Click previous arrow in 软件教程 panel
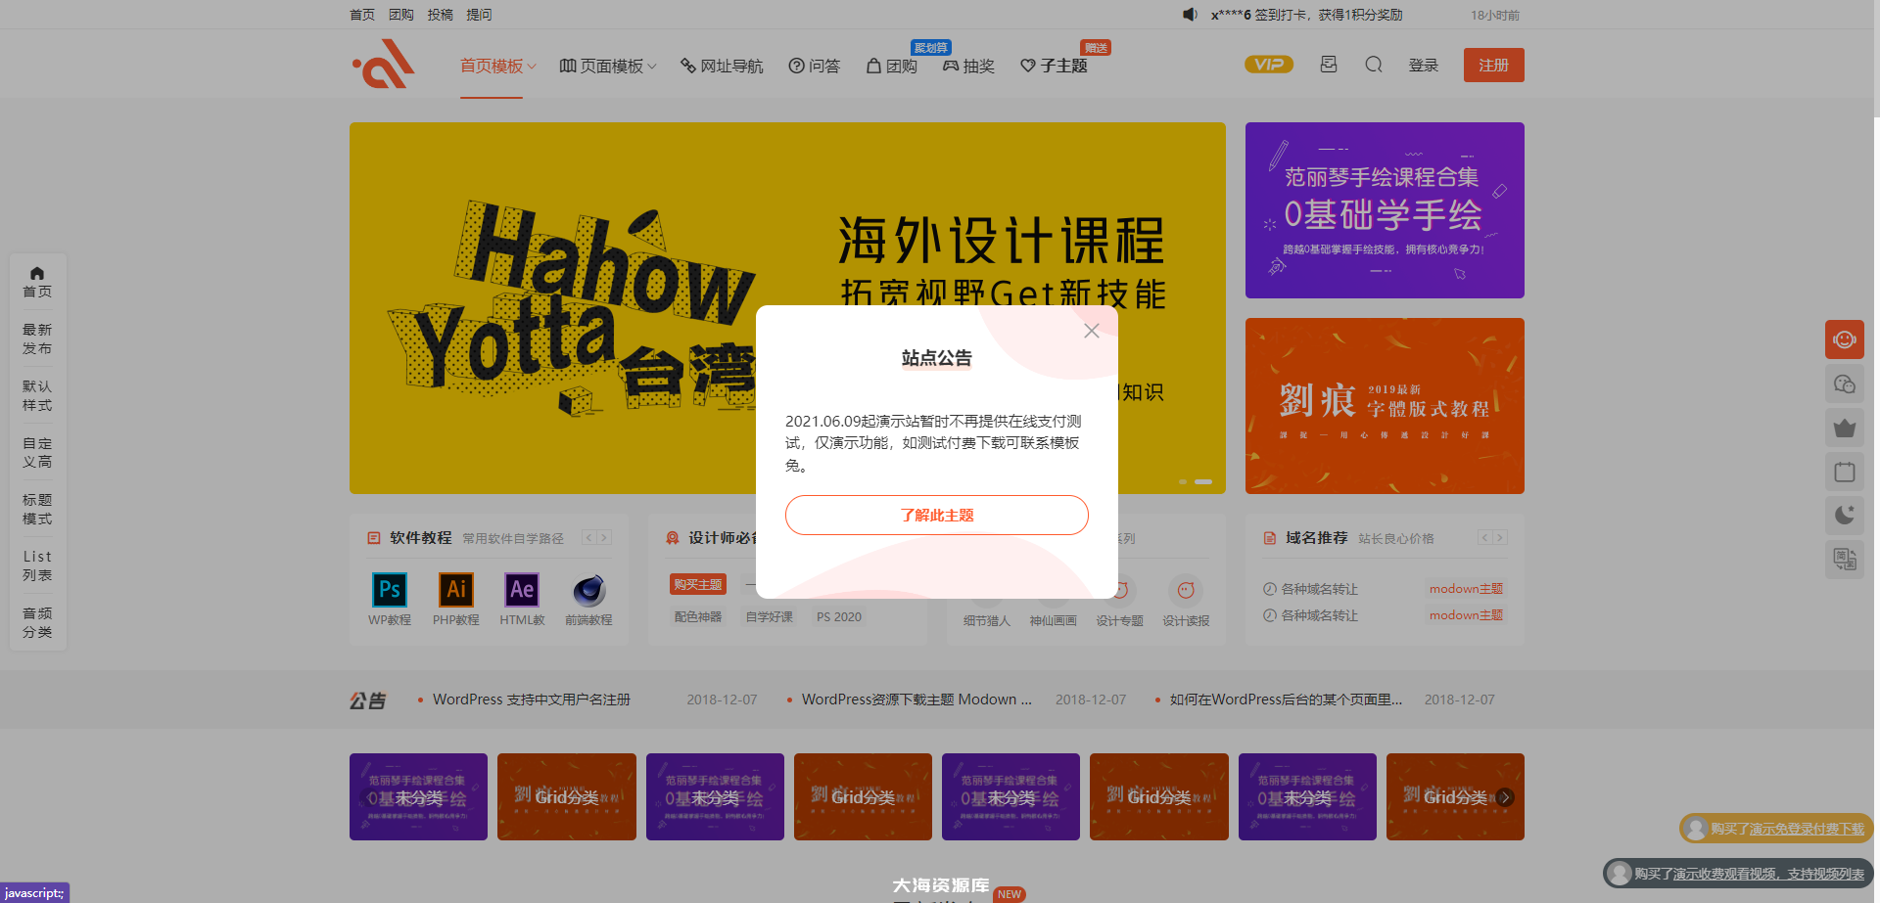The image size is (1880, 903). pos(589,538)
